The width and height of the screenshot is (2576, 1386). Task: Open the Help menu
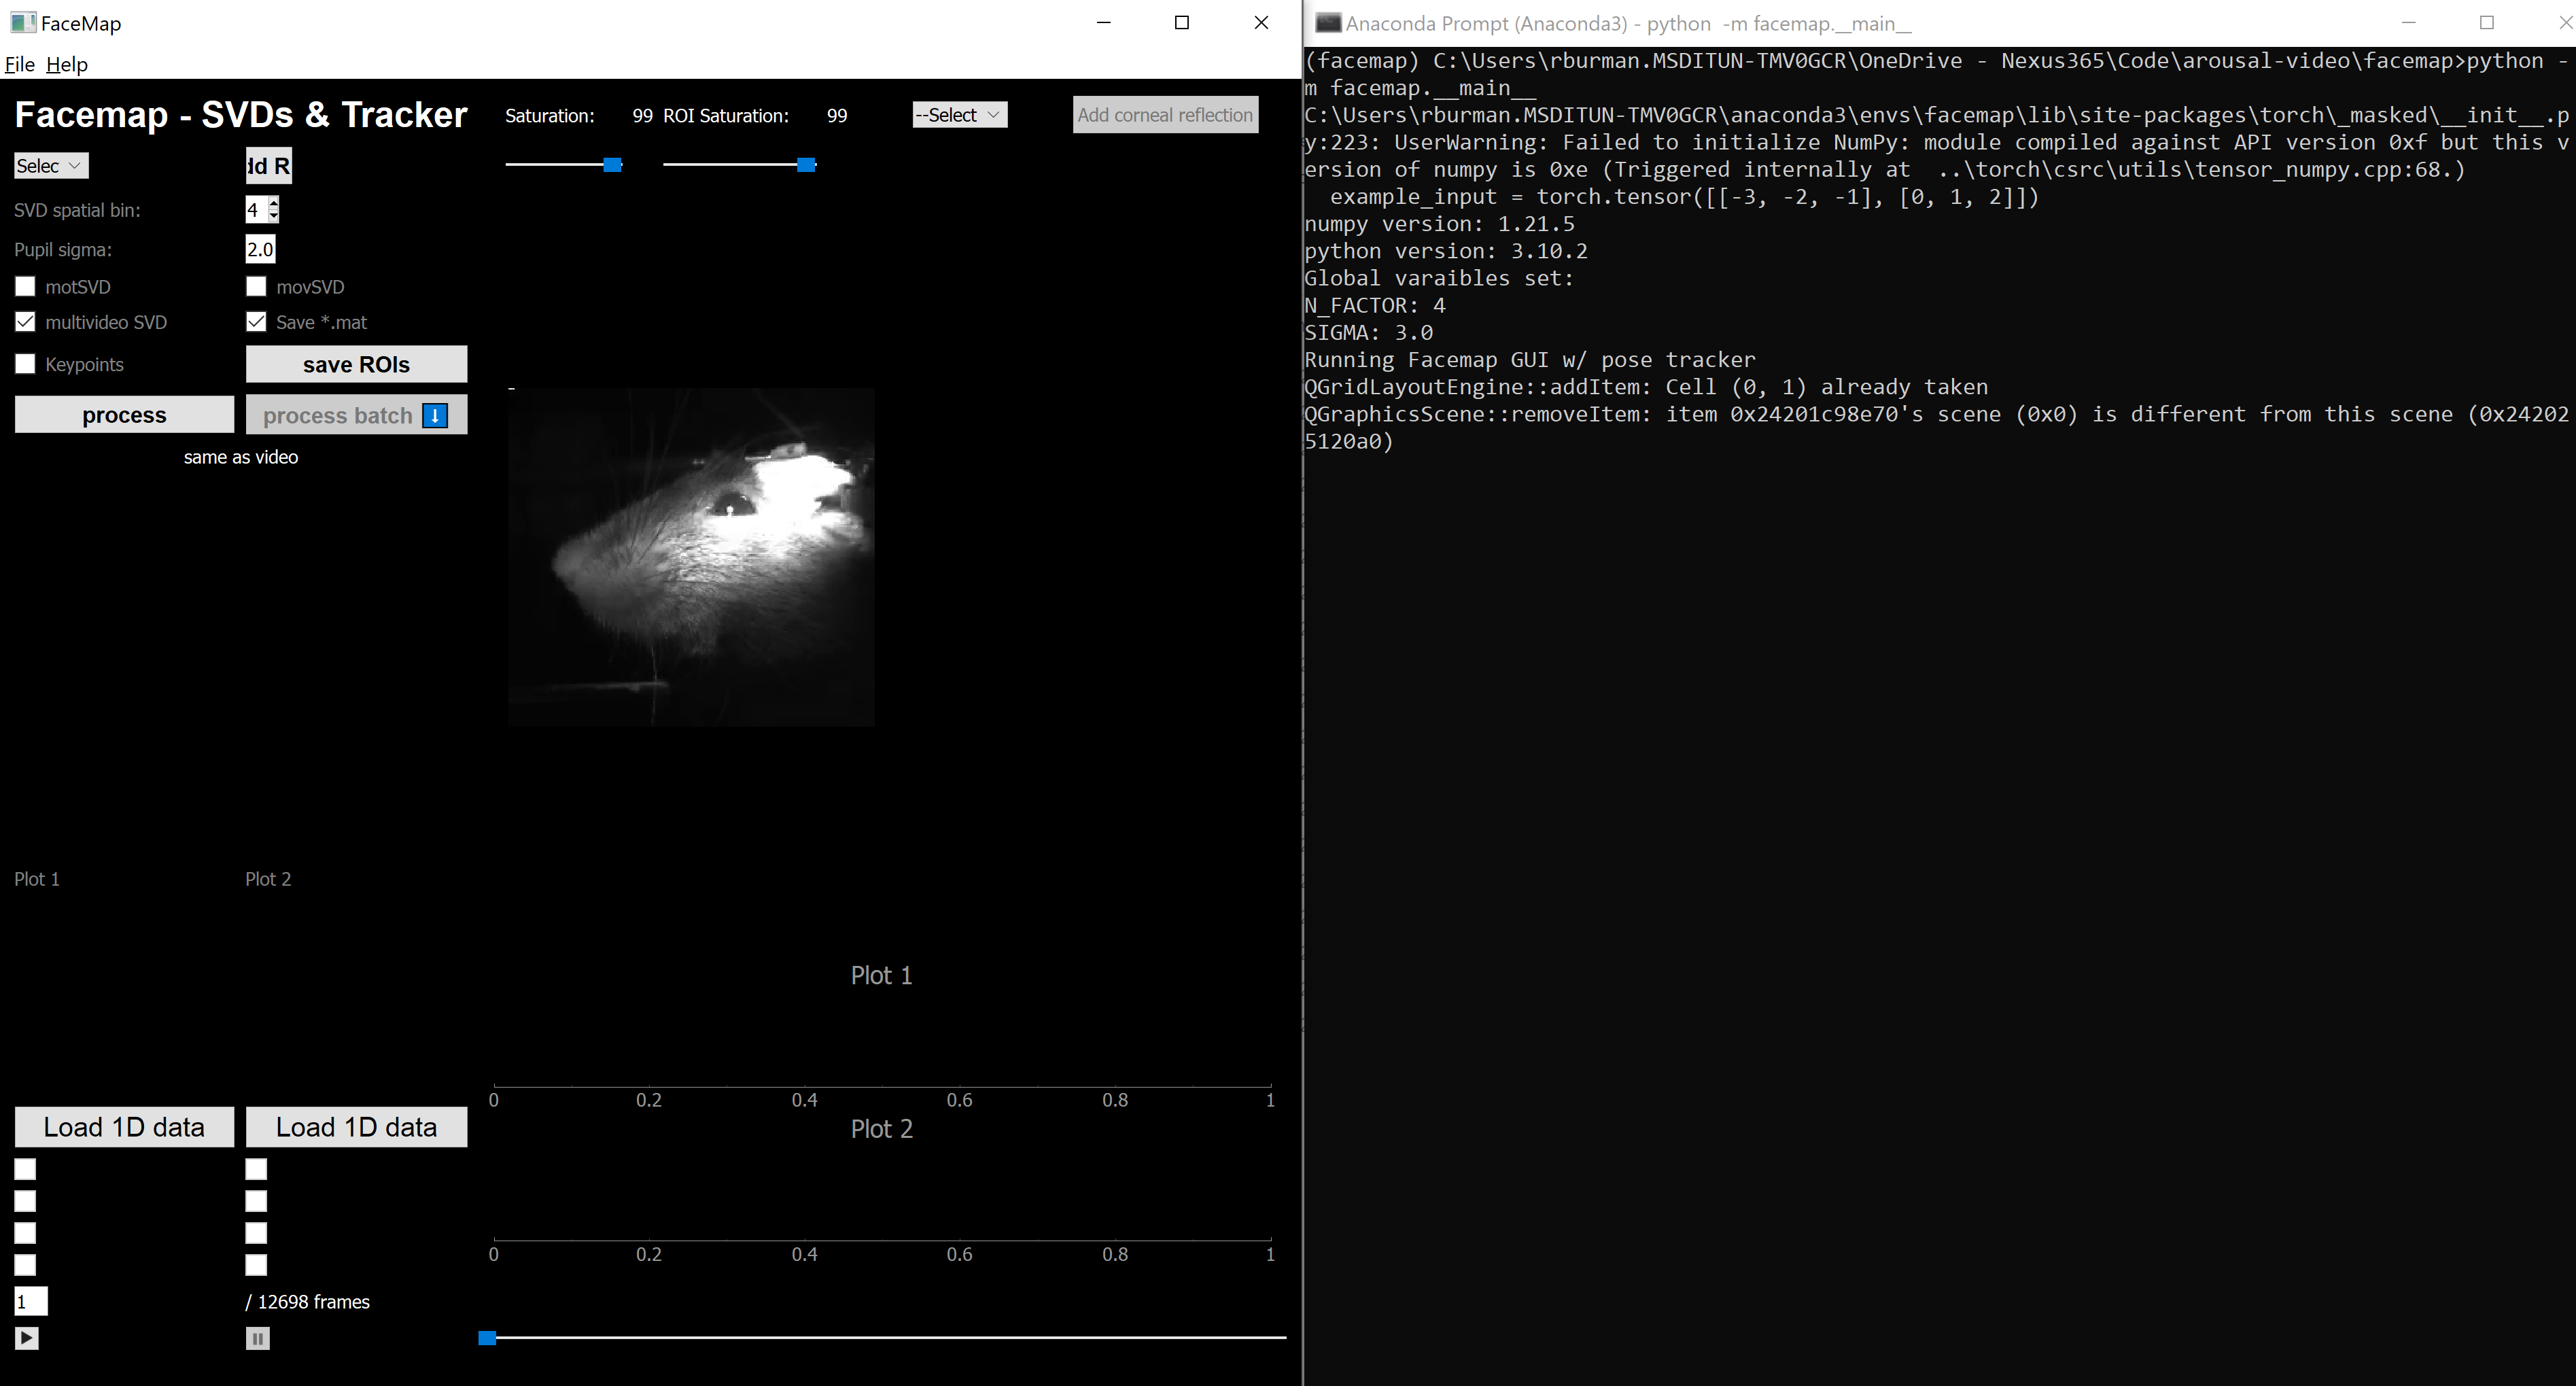click(67, 64)
